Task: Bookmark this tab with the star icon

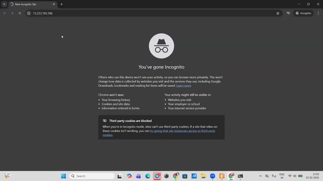Action: point(278,13)
